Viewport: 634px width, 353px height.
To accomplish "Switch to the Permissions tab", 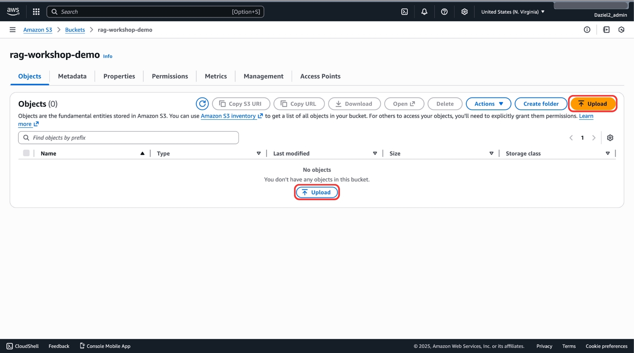I will pyautogui.click(x=170, y=76).
